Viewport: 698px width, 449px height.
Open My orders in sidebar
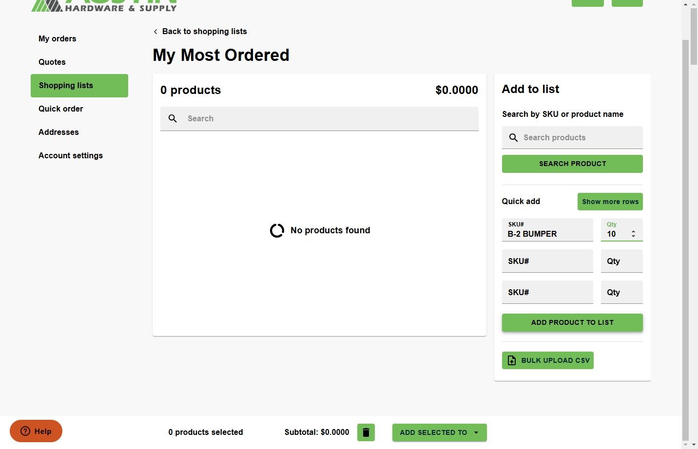click(58, 38)
